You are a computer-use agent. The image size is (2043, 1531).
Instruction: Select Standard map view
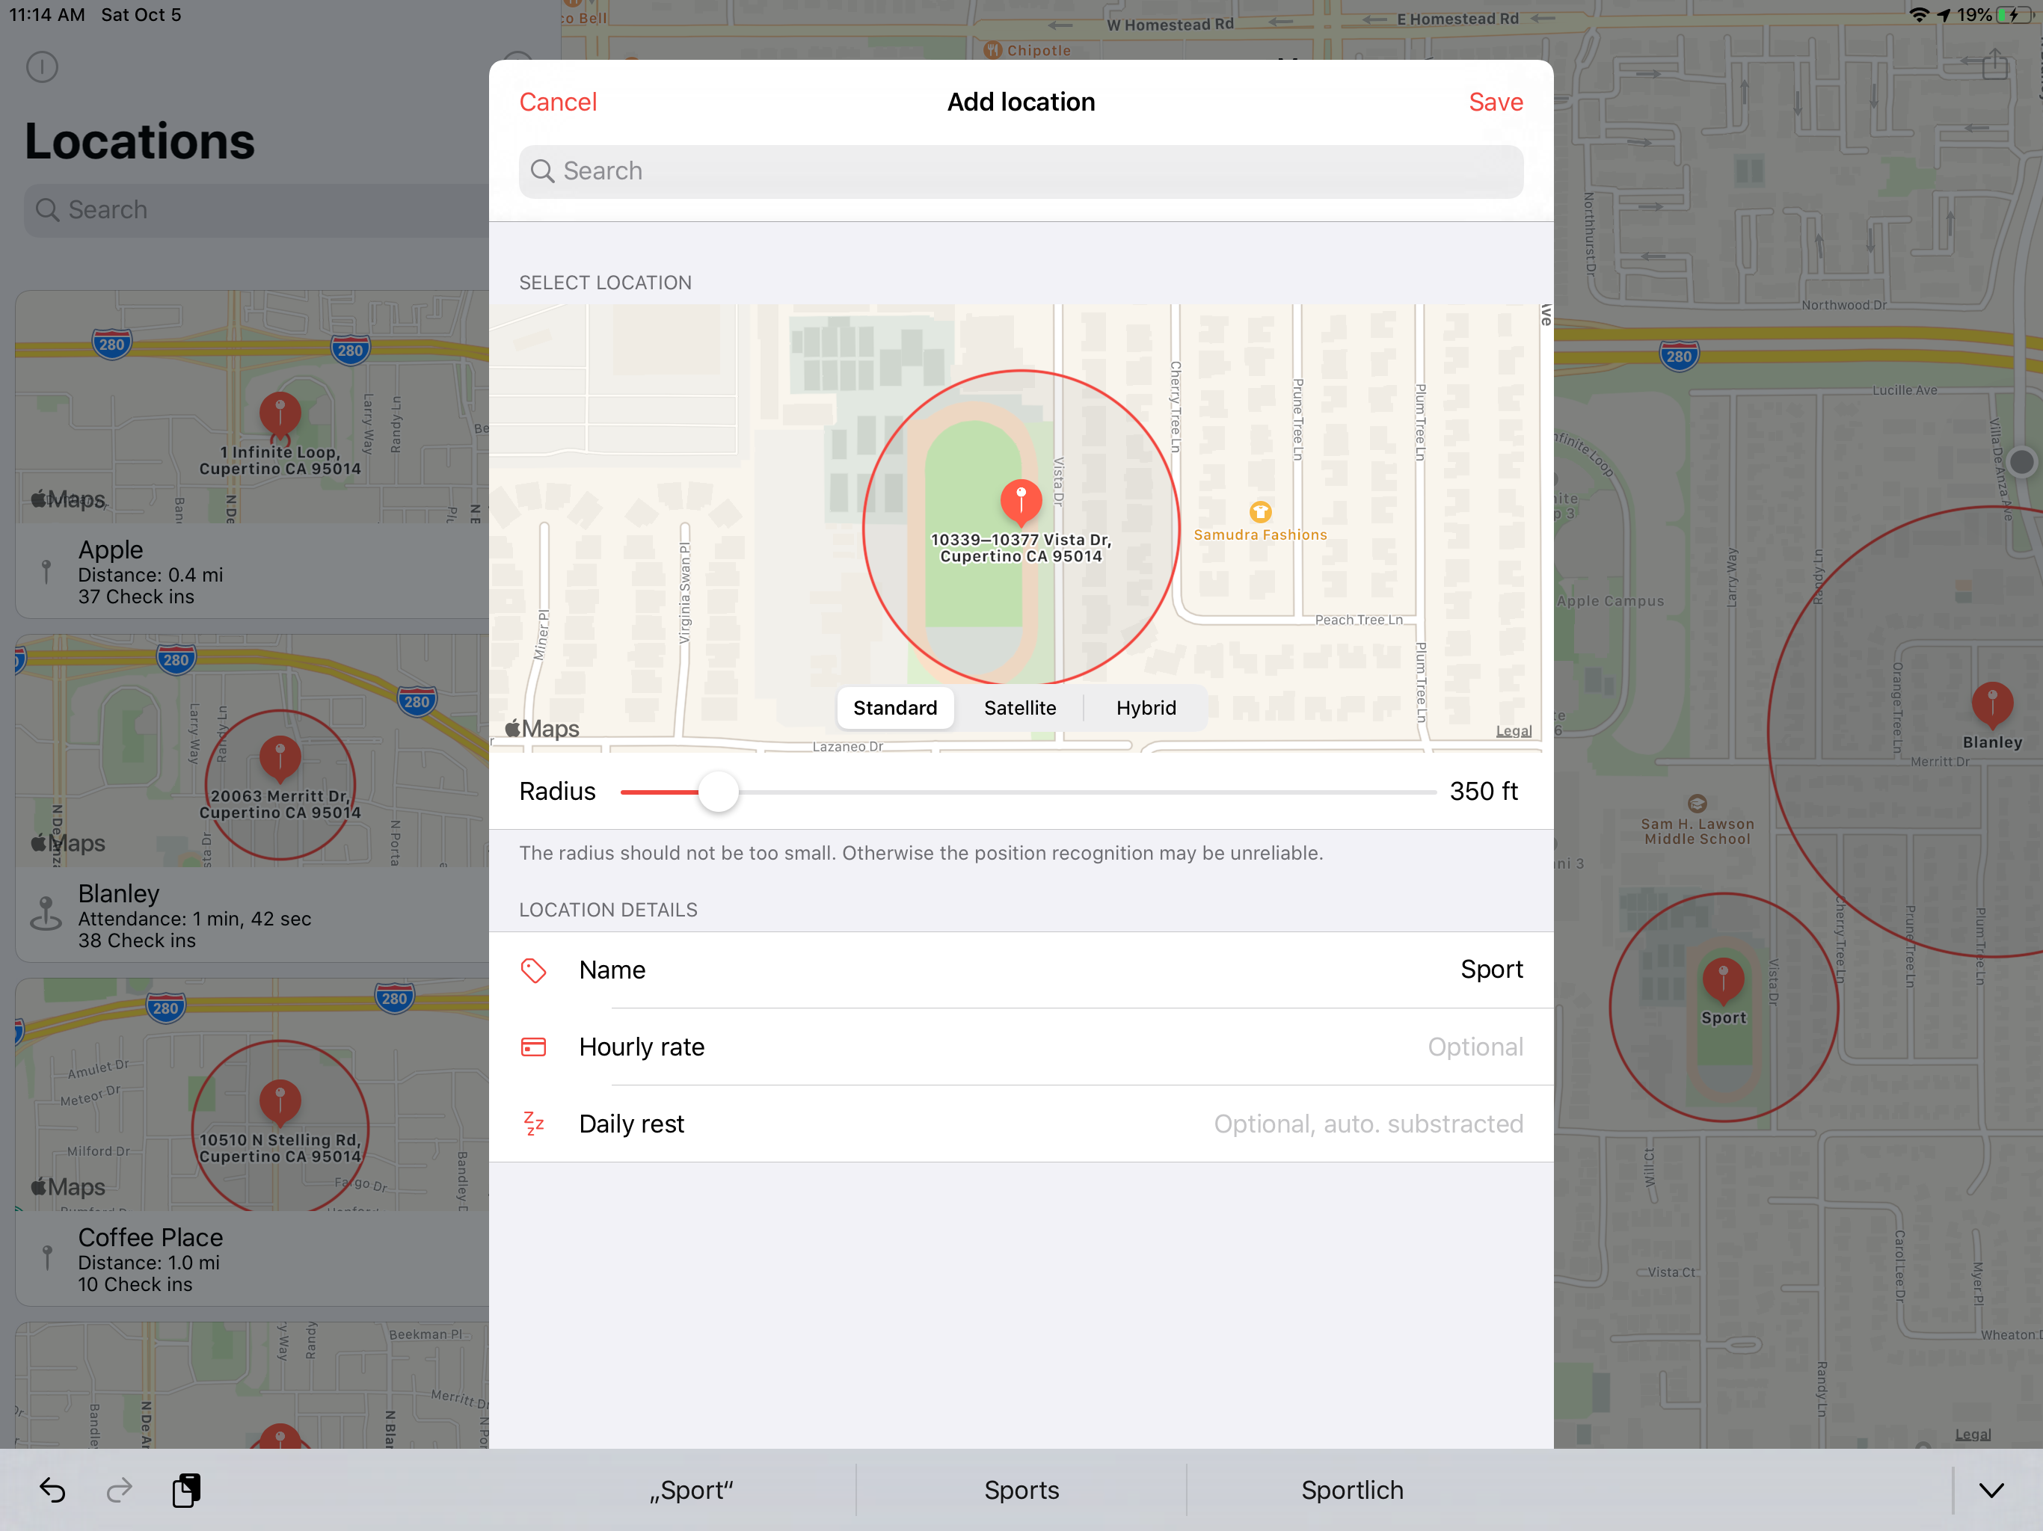click(x=894, y=708)
